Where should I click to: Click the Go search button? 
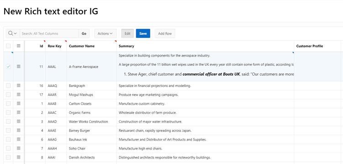(84, 33)
